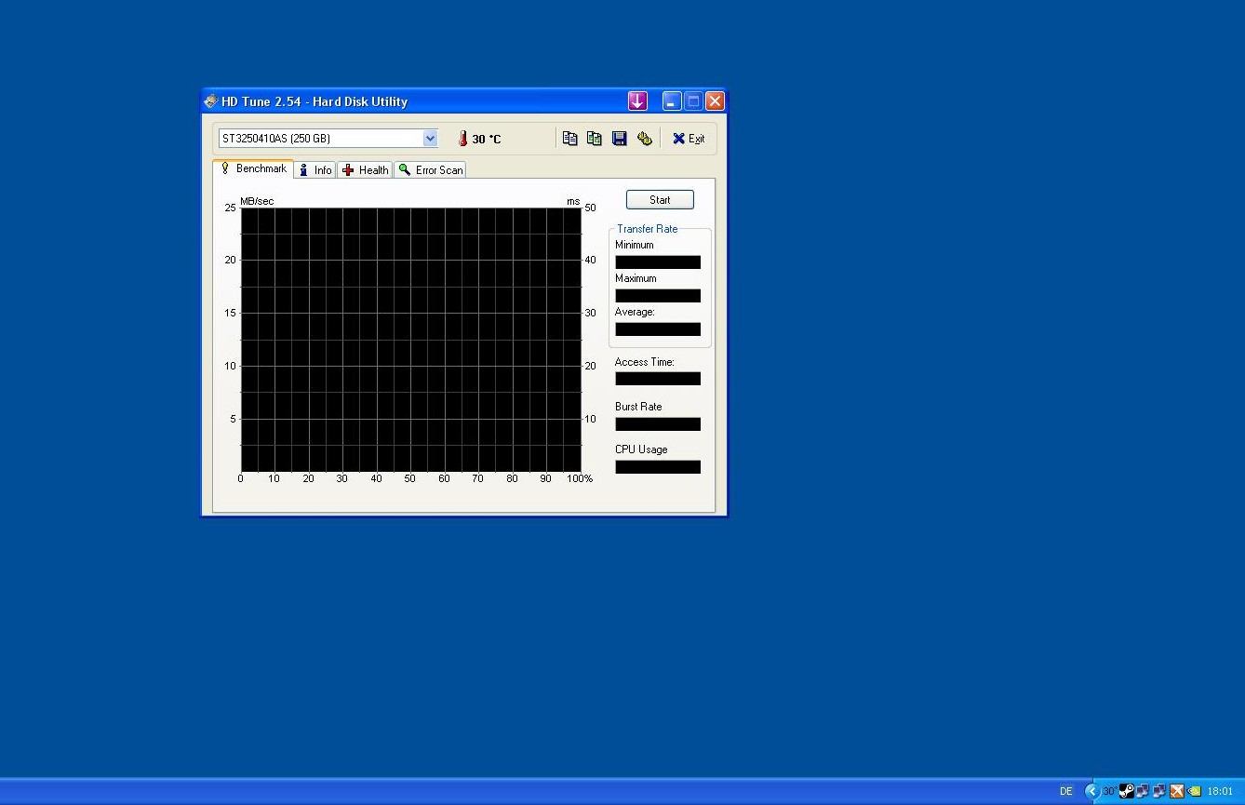Close the HD Tune window
Image resolution: width=1245 pixels, height=805 pixels.
tap(715, 101)
